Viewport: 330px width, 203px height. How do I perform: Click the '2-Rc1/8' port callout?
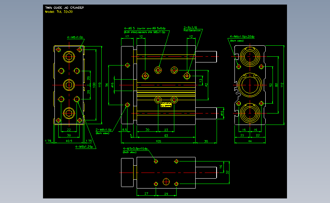[x=190, y=27]
